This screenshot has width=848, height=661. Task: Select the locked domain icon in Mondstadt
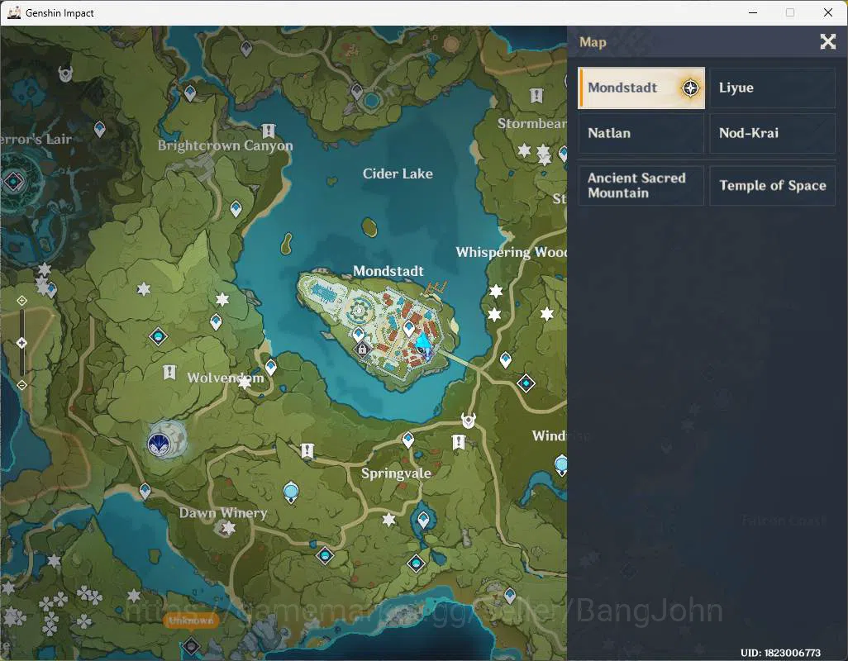[x=362, y=350]
